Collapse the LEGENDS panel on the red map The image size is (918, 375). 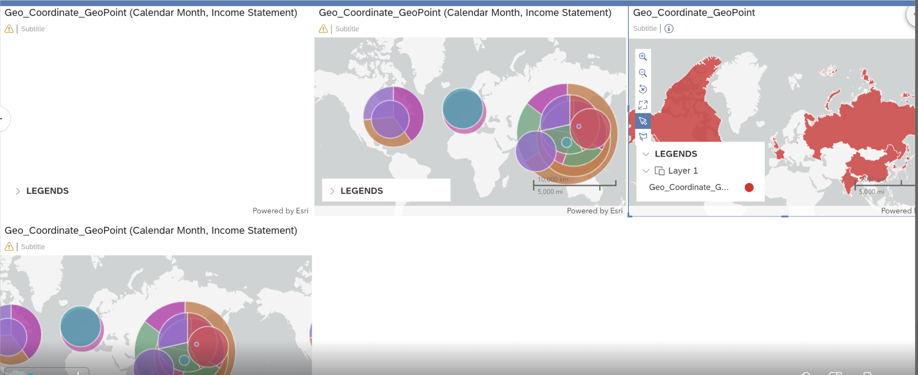click(646, 154)
